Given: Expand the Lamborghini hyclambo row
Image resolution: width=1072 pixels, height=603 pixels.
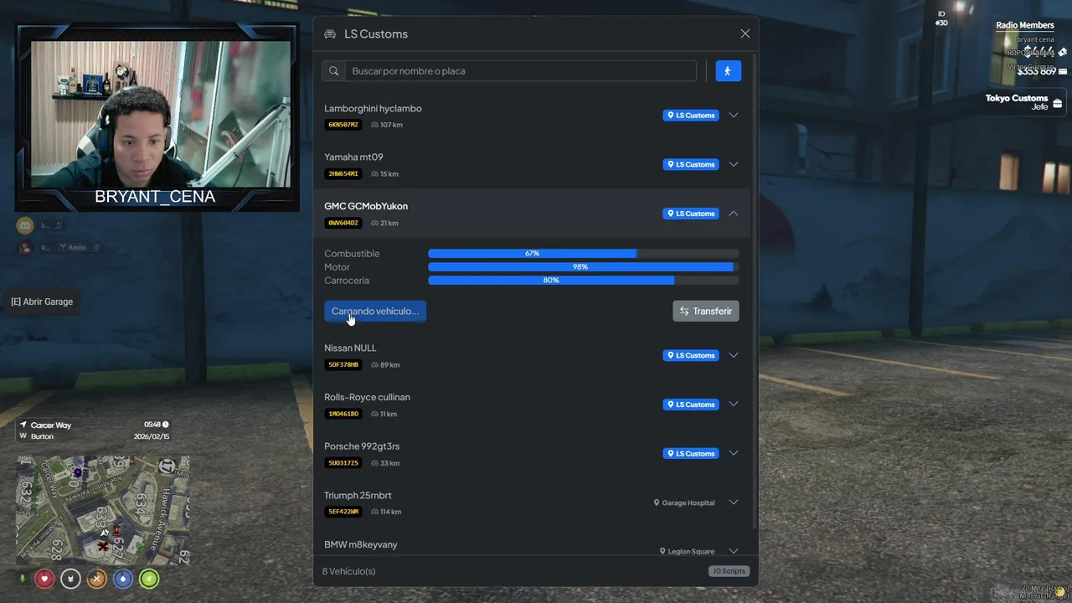Looking at the screenshot, I should pos(733,116).
